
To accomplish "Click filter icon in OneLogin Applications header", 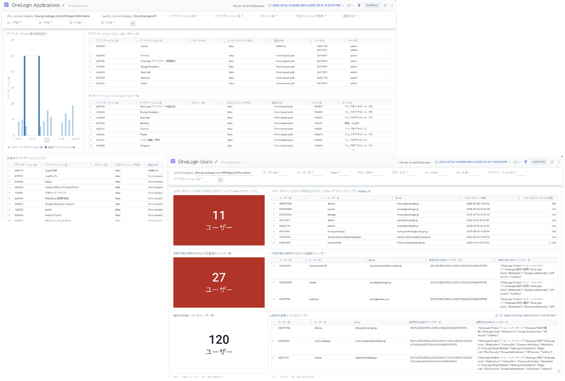I will point(359,6).
